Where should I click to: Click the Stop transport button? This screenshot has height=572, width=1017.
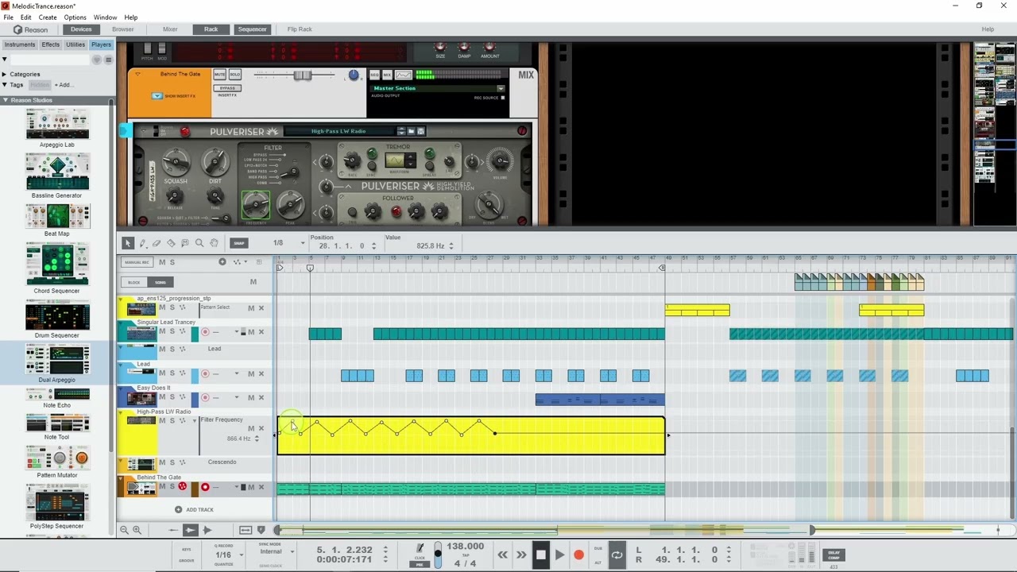point(540,555)
